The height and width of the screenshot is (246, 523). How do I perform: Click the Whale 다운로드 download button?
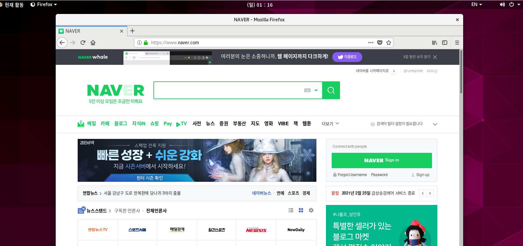tap(347, 57)
